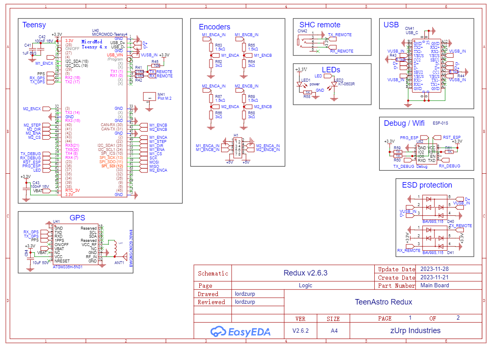Click the Update Date field label

396,269
